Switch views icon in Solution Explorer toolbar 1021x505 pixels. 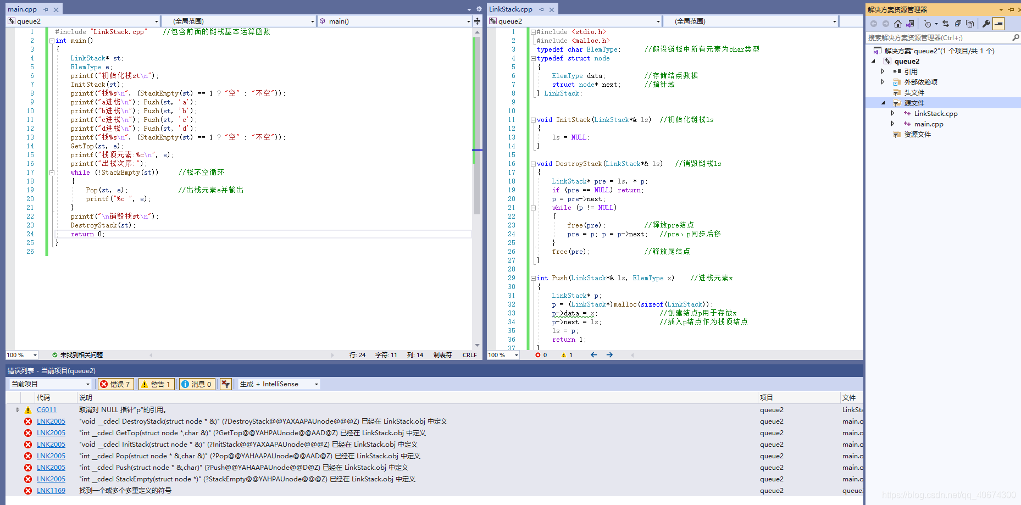point(910,24)
